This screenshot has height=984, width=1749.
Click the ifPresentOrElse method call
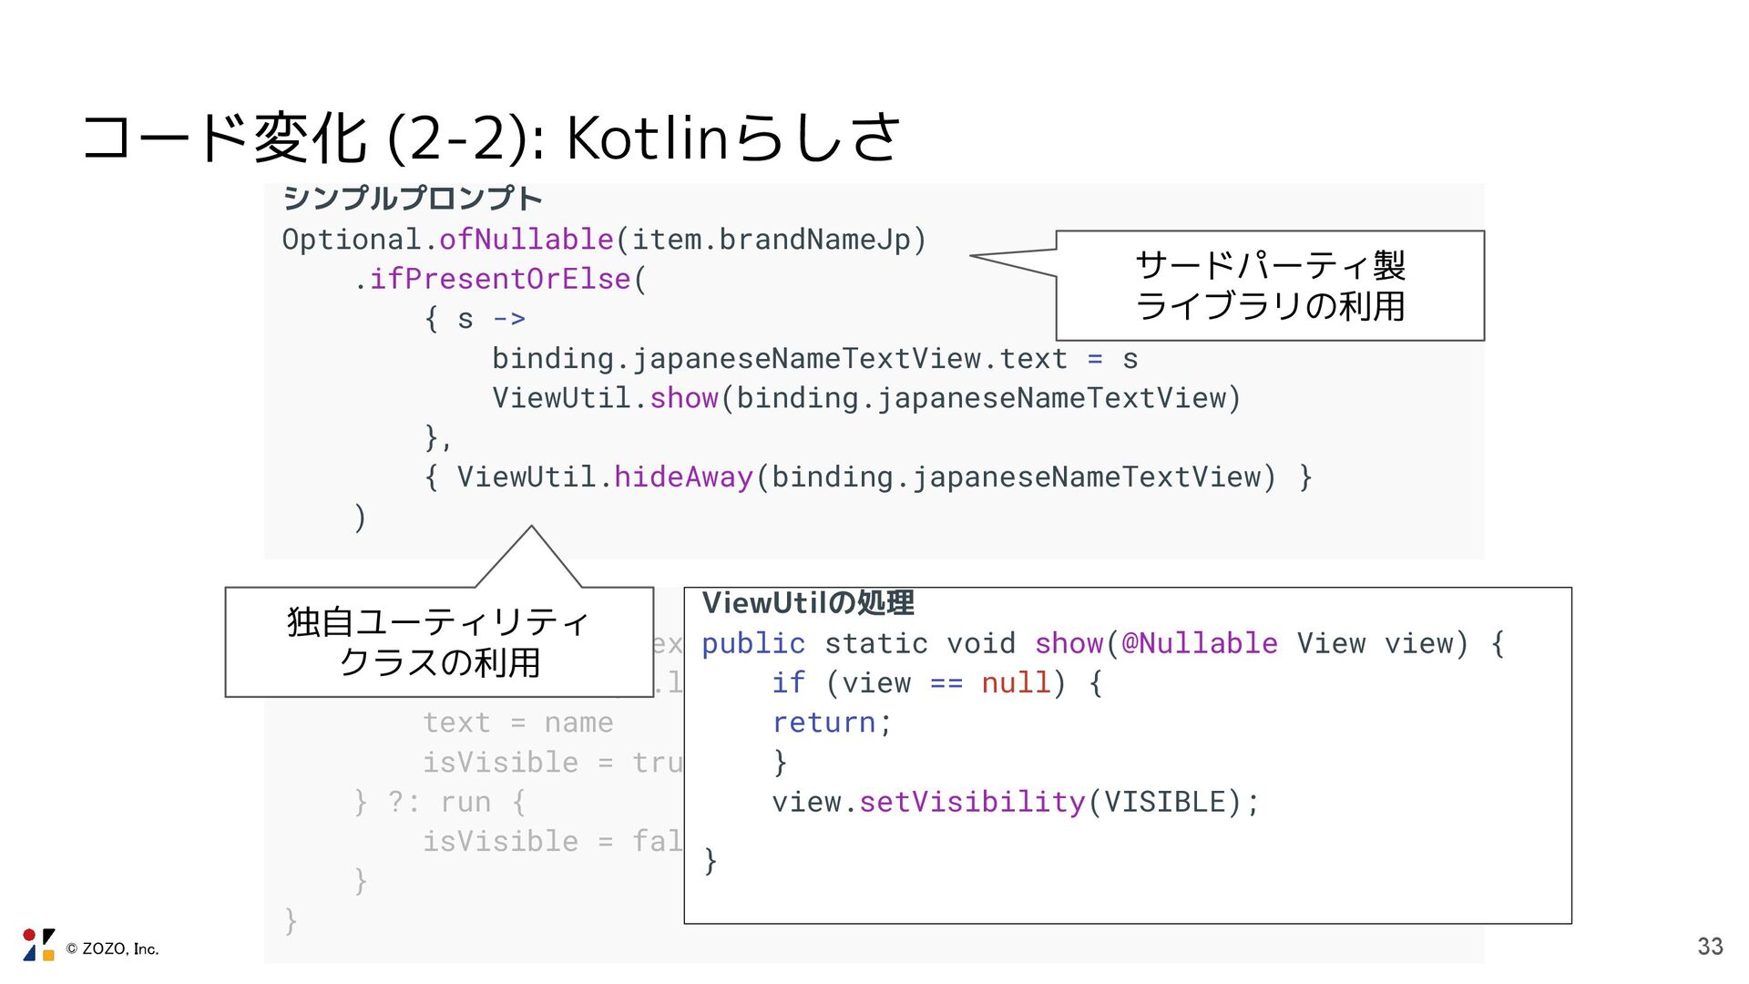click(x=499, y=279)
